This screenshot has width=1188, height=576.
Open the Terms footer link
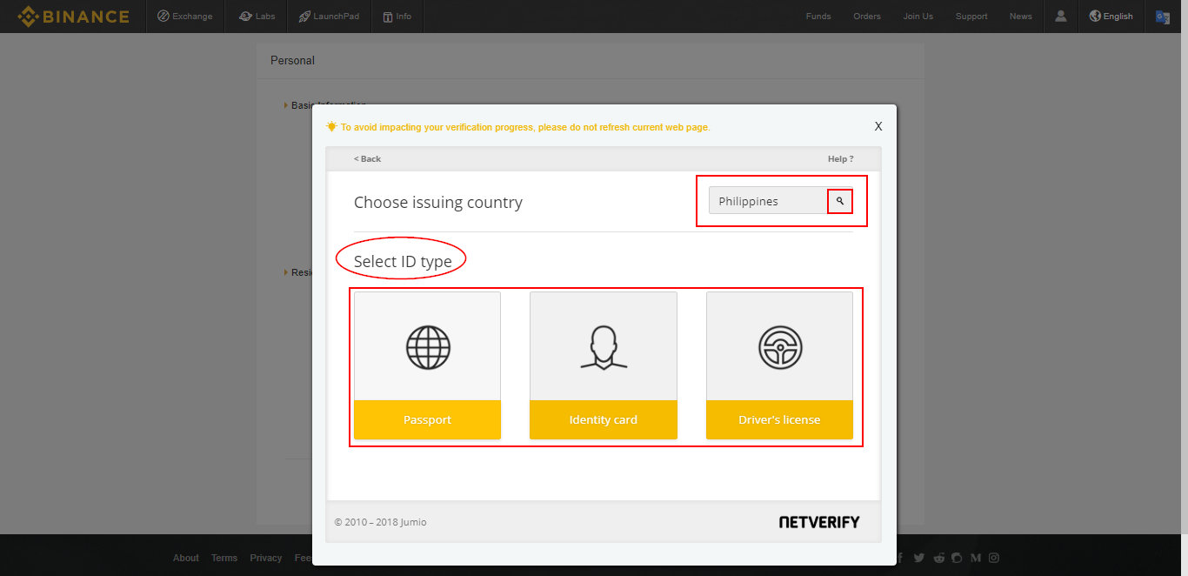[224, 558]
